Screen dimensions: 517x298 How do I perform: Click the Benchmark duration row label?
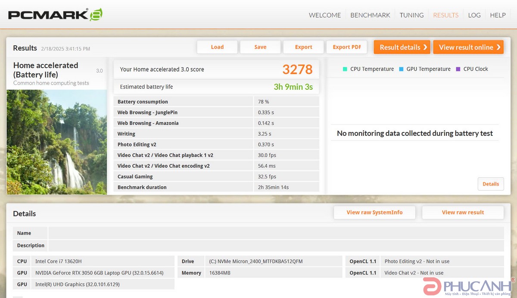click(x=142, y=187)
